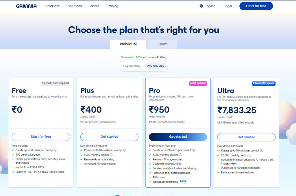Expand the Solutions navigation menu

click(75, 6)
